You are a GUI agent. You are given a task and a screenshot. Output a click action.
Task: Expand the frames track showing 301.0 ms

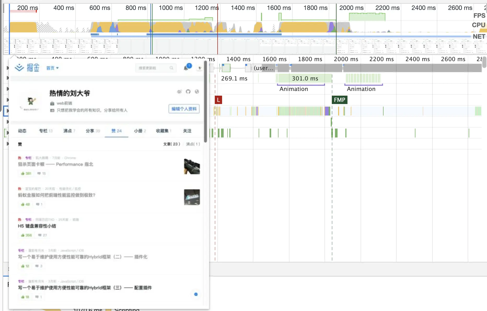coord(8,78)
